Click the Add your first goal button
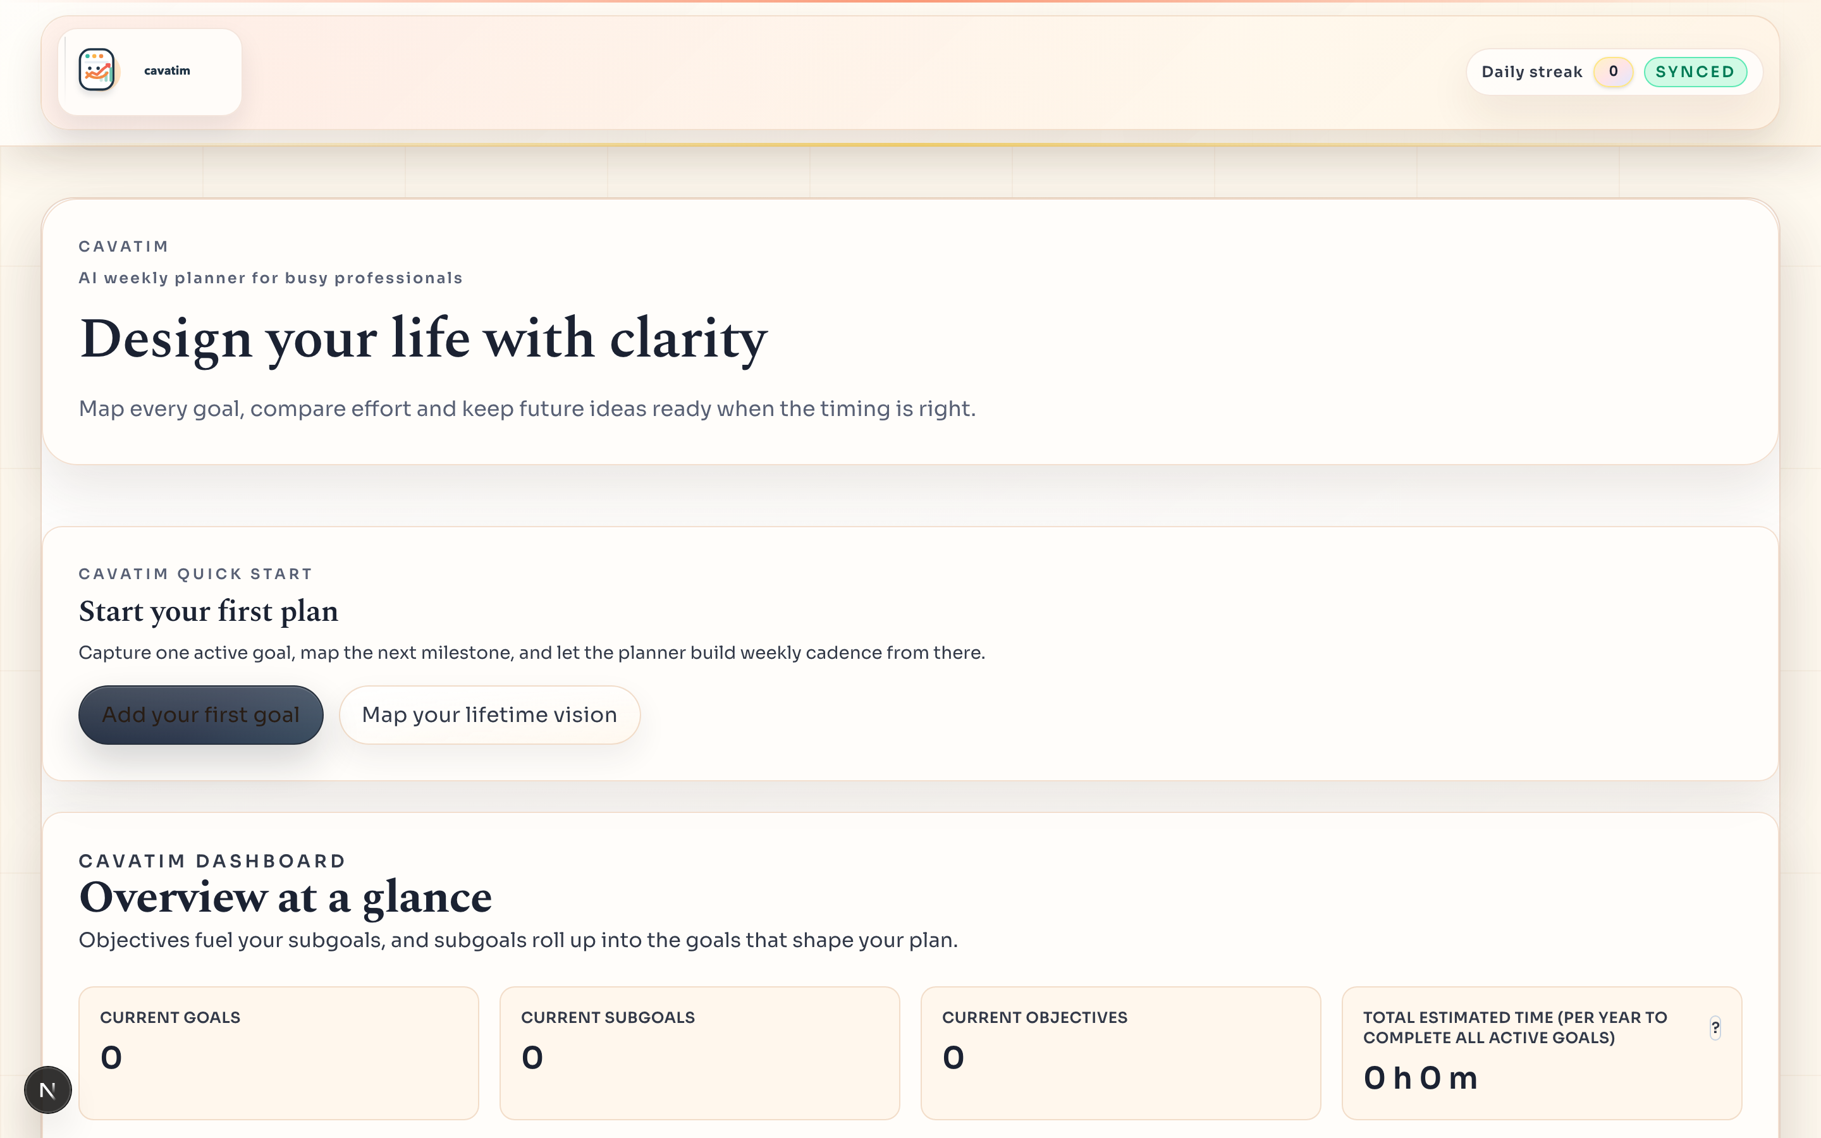This screenshot has width=1821, height=1138. (201, 714)
